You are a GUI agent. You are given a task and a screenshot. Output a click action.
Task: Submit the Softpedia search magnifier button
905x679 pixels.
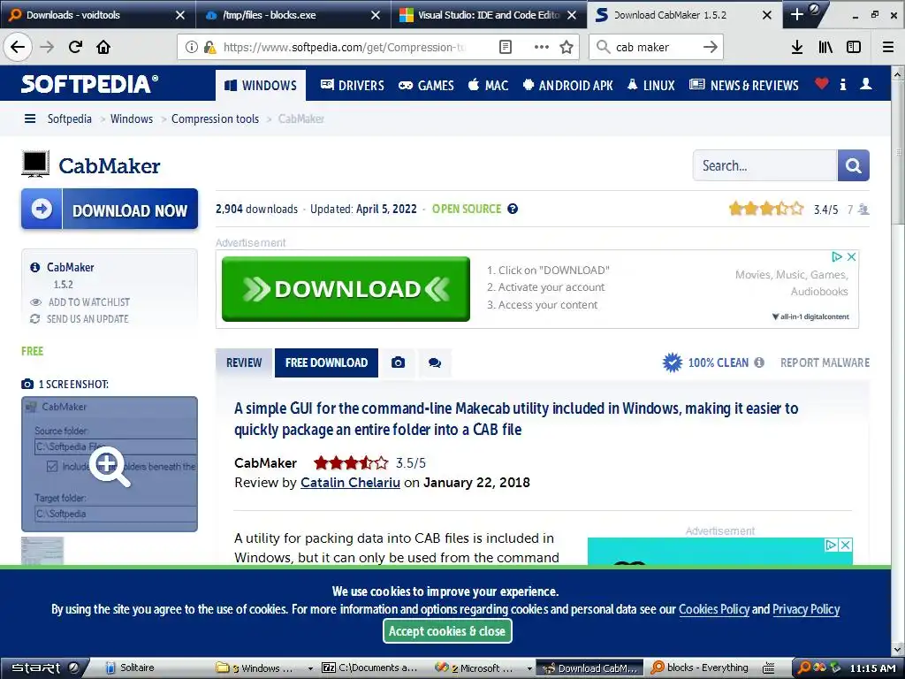(853, 165)
